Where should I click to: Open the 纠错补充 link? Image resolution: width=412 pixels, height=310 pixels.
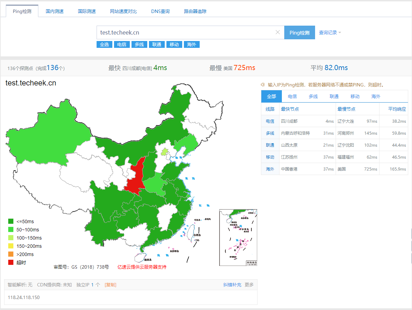pyautogui.click(x=232, y=285)
